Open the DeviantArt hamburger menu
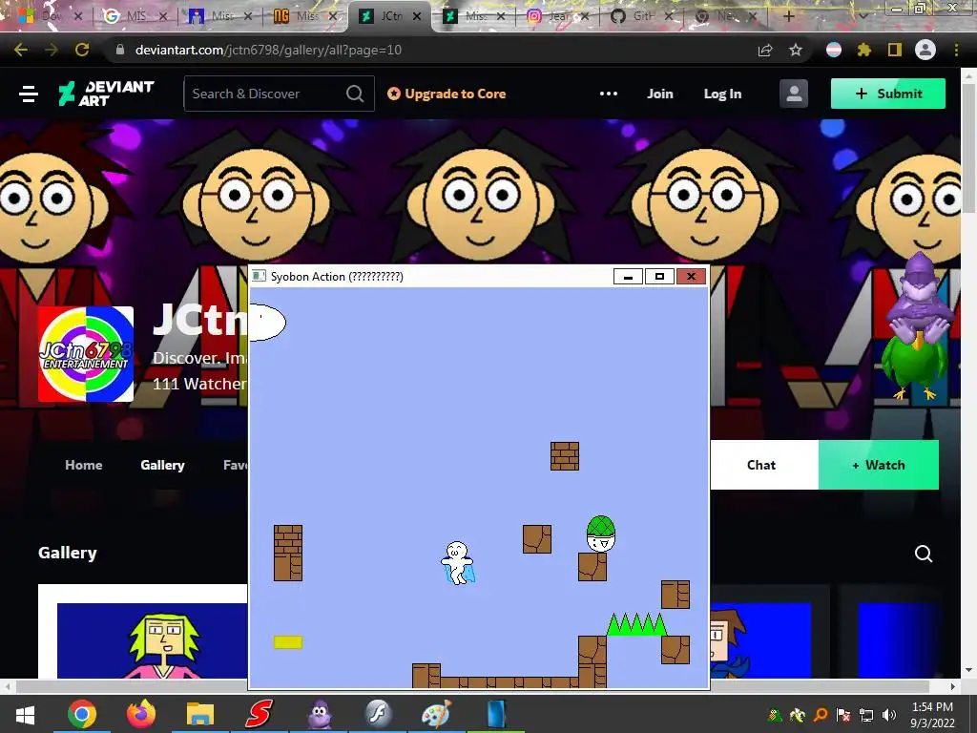The width and height of the screenshot is (977, 733). pyautogui.click(x=29, y=94)
